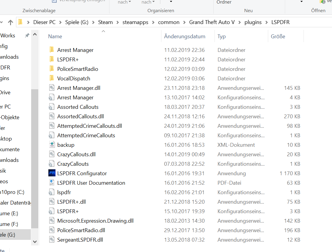Click the Arrest Manager folder icon
The image size is (332, 252).
[x=52, y=50]
